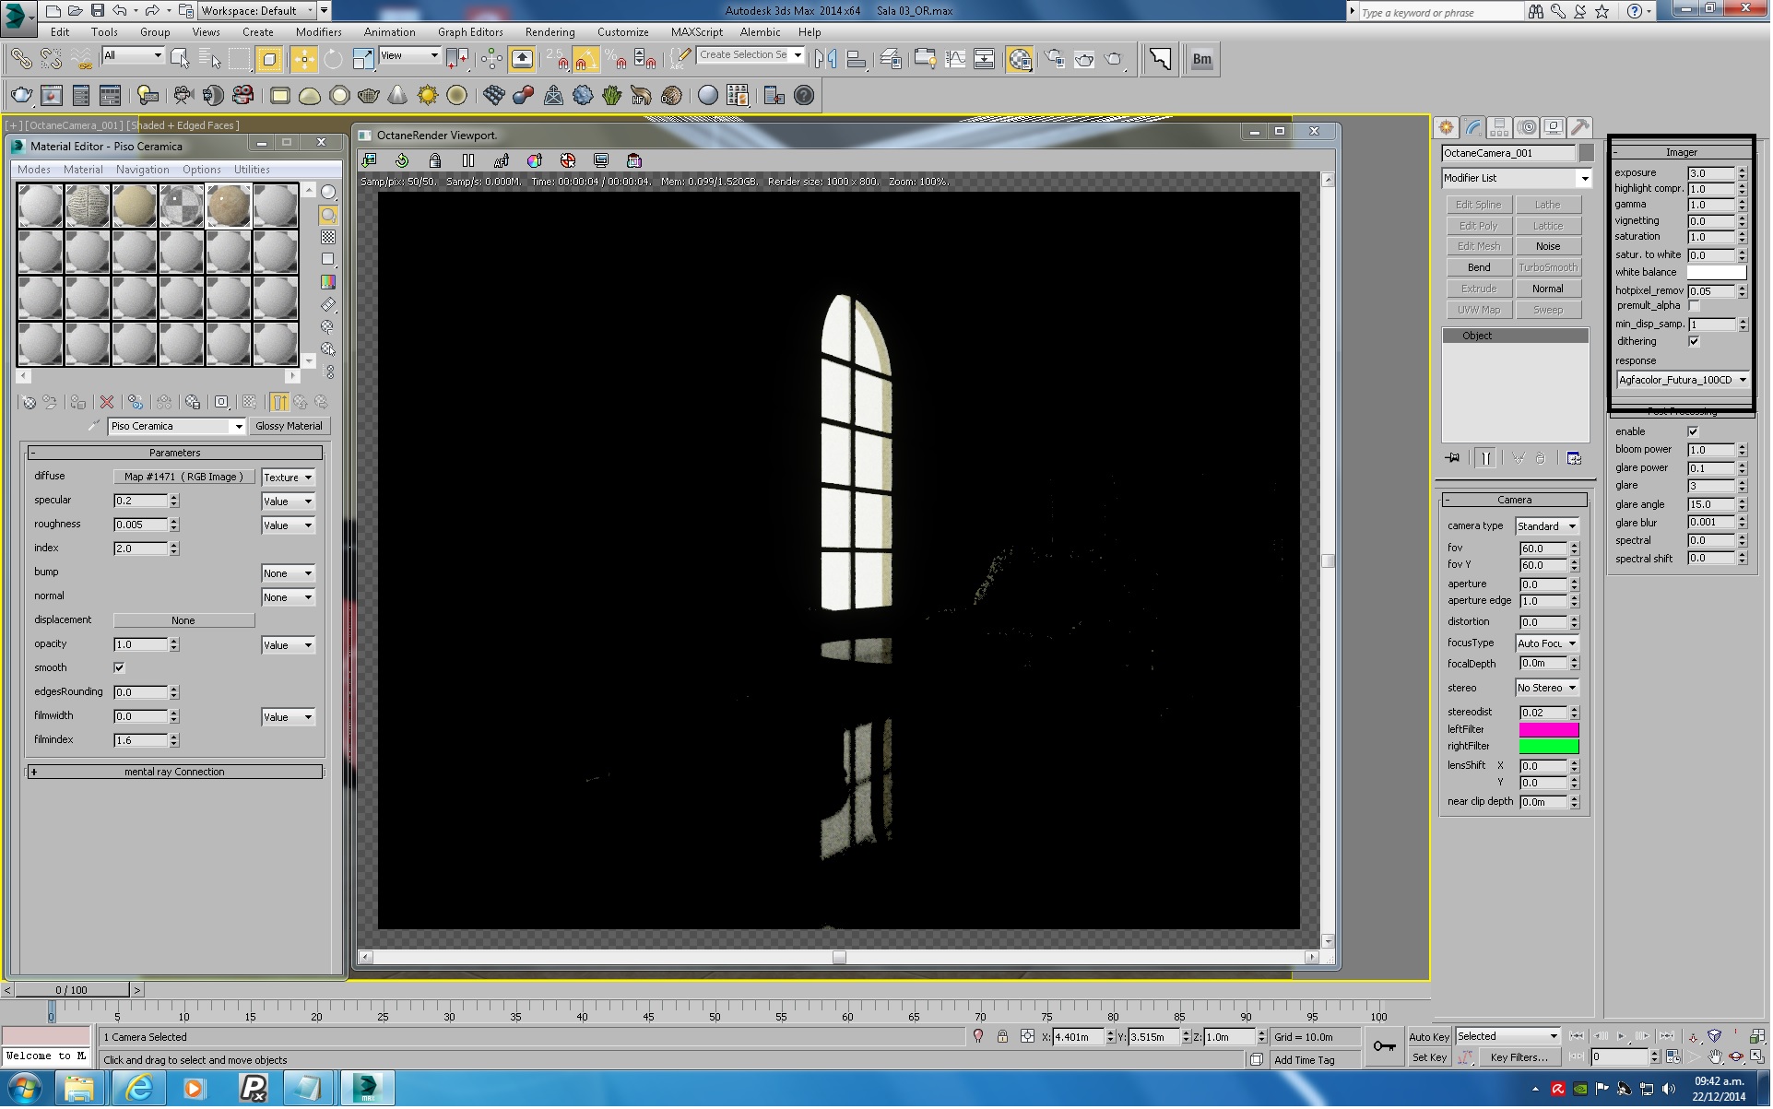Select the white balance picker icon
The width and height of the screenshot is (1773, 1109).
click(x=535, y=161)
